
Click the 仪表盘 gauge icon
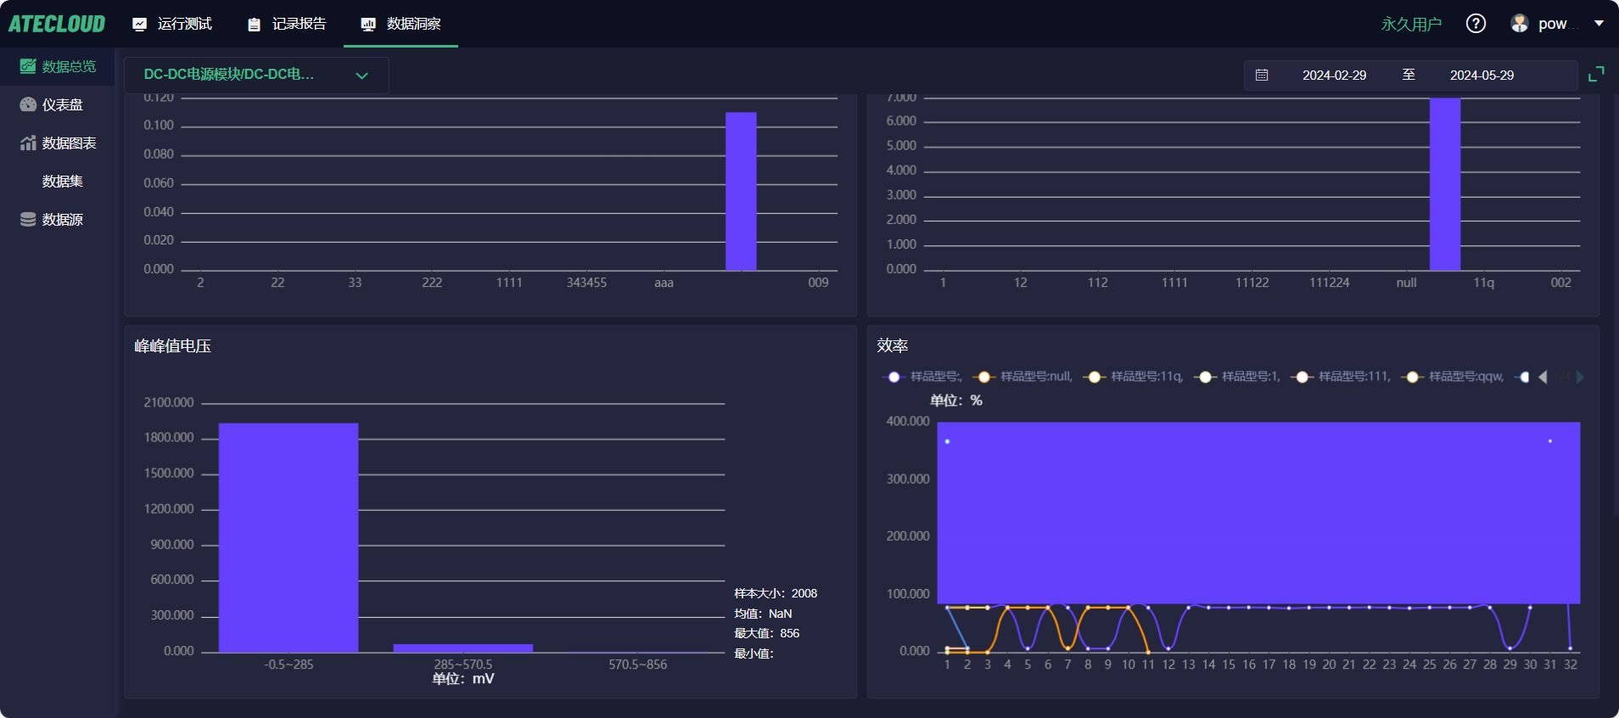coord(28,104)
